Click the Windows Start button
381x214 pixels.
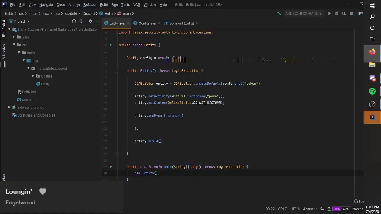click(x=372, y=6)
